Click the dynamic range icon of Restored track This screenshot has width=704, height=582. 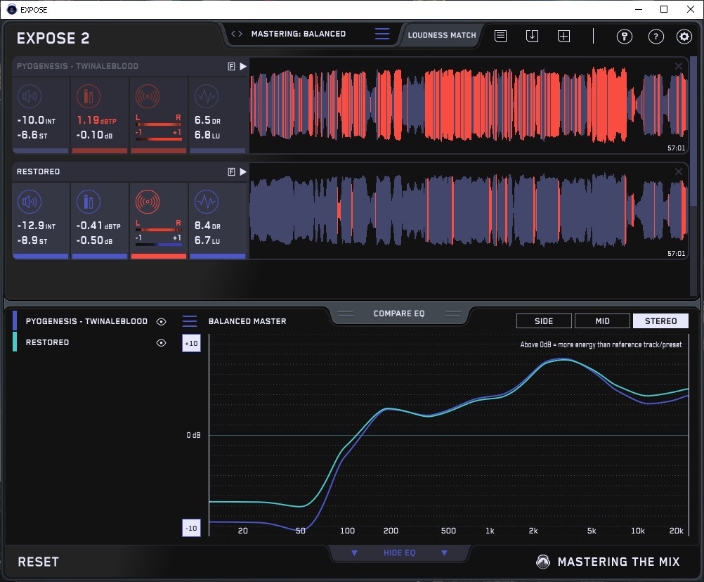207,202
